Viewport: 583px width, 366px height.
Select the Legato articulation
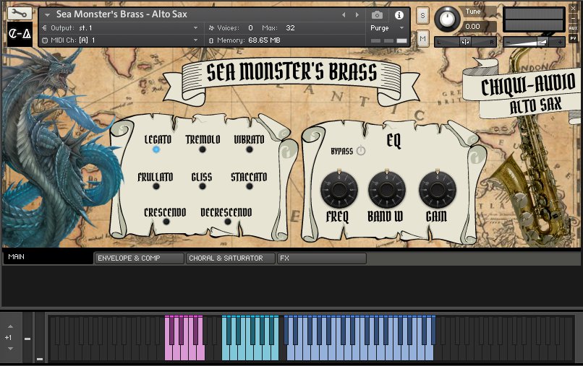tap(156, 149)
